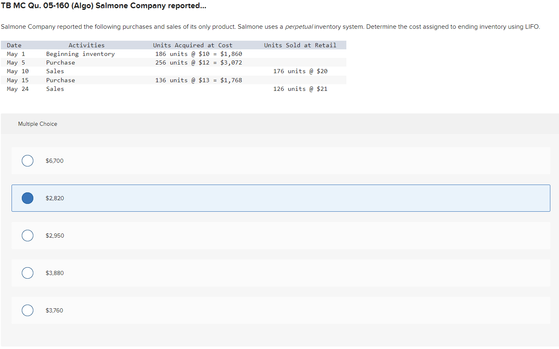This screenshot has height=349, width=559.
Task: Click '256 units @ $12 = $3,072' cell
Action: pos(199,62)
